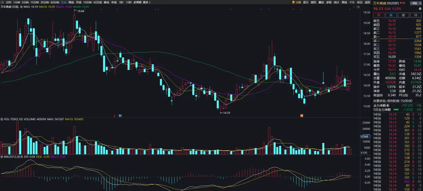Switch to 分时 intraday view
The image size is (423, 191).
tap(8, 2)
